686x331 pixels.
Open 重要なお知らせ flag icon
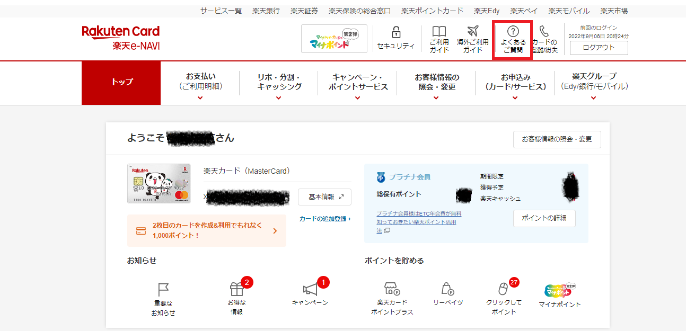(x=163, y=290)
